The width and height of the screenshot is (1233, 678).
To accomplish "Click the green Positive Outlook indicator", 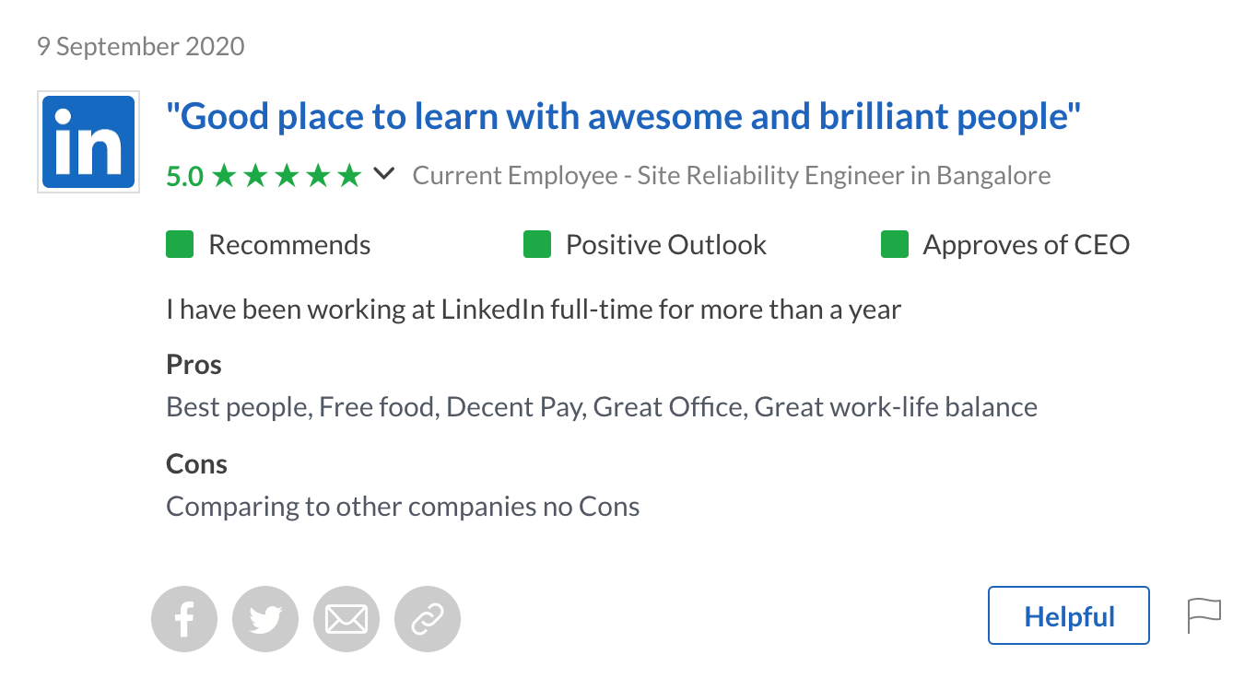I will point(537,244).
